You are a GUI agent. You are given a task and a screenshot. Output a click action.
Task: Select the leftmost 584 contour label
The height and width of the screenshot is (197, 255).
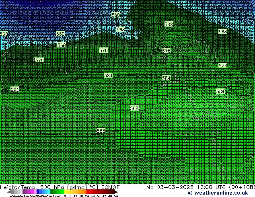(15, 89)
